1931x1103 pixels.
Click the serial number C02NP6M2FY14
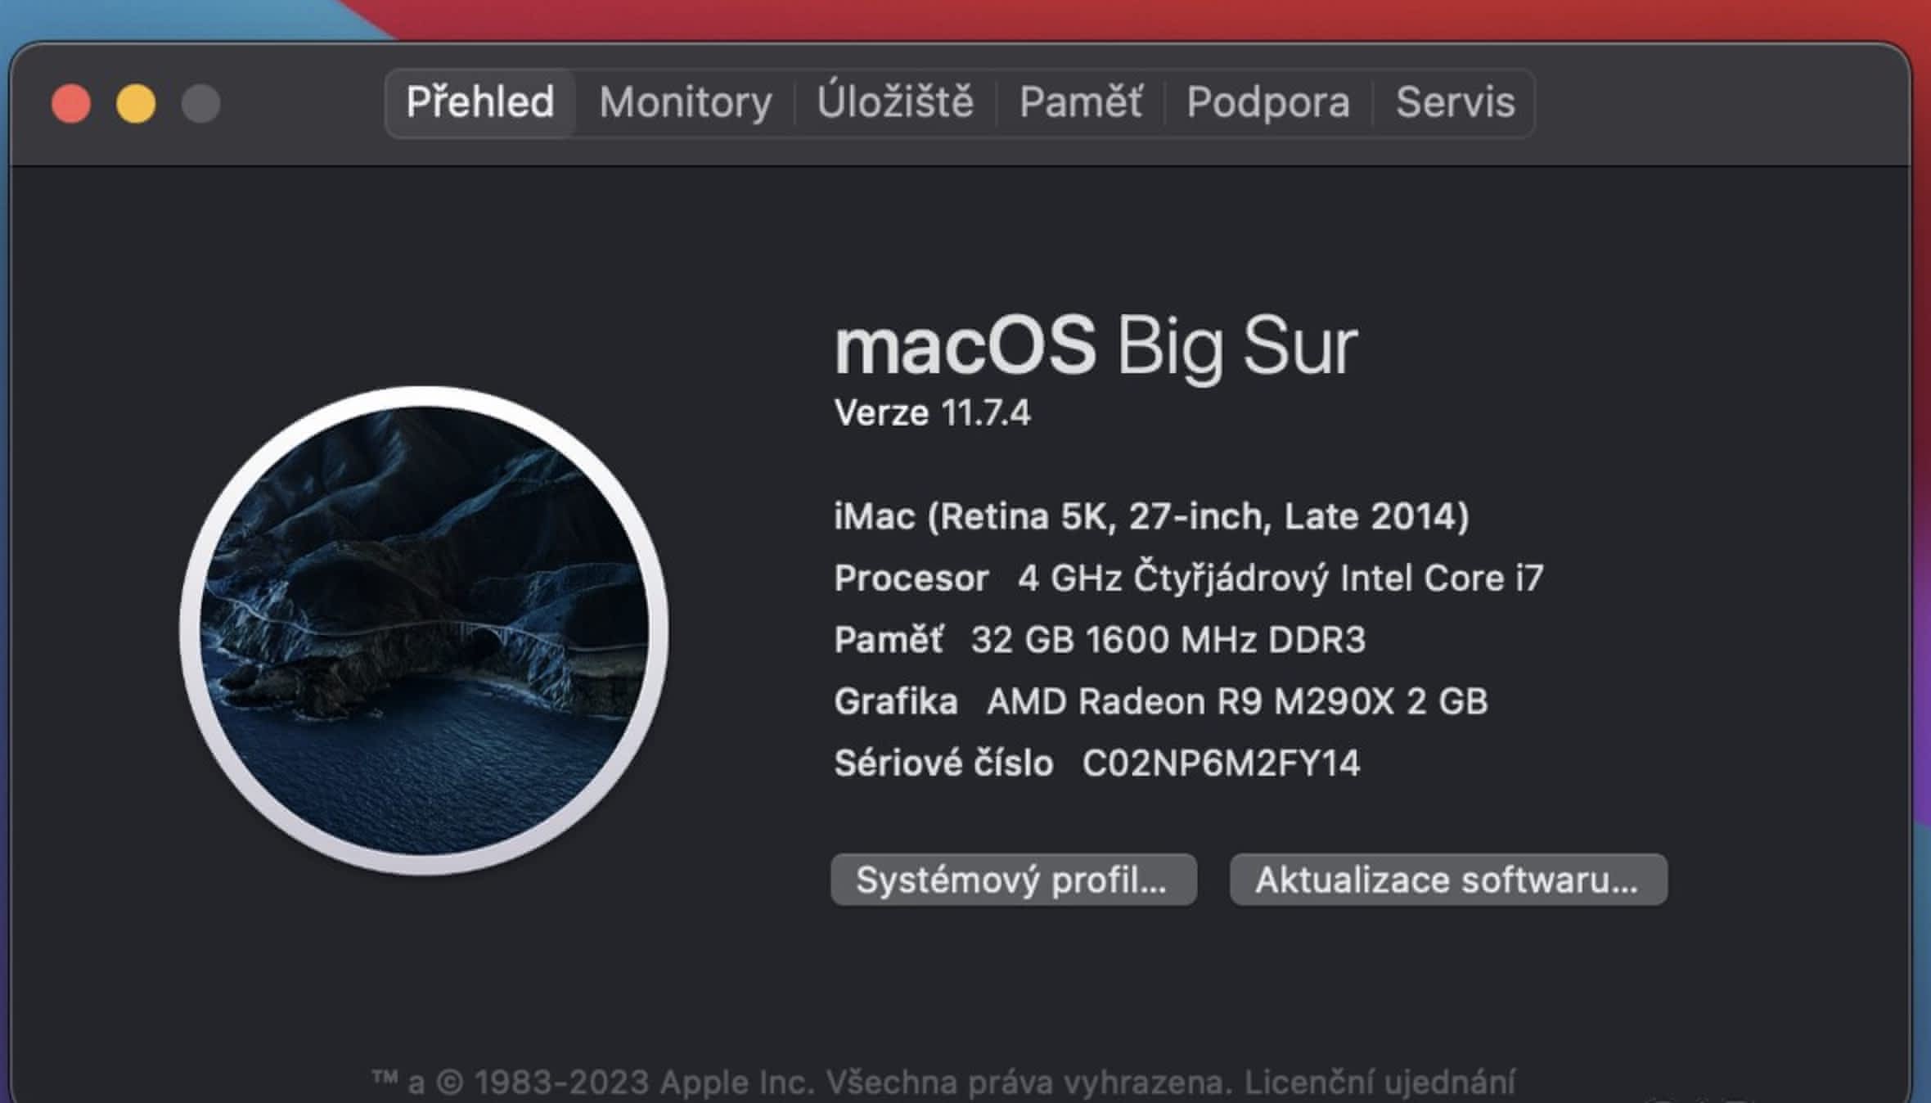point(1221,763)
